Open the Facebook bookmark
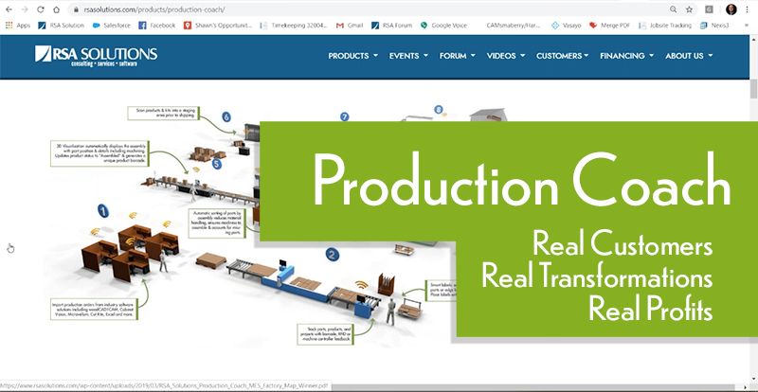 (156, 26)
